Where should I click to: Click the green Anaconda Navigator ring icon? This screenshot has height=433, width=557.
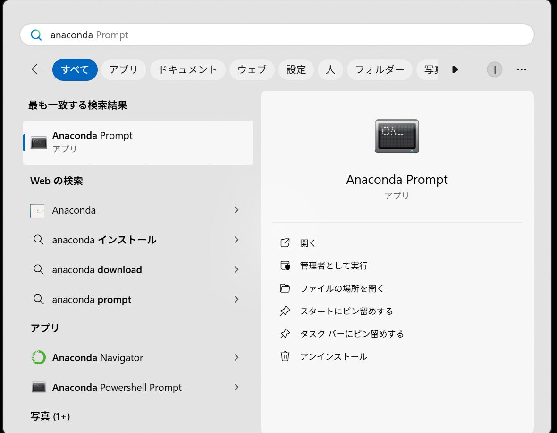point(38,357)
